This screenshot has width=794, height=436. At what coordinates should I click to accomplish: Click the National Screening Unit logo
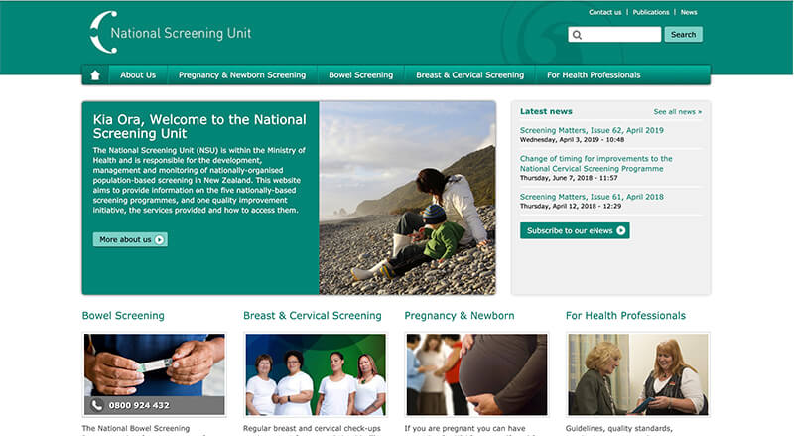coord(170,33)
